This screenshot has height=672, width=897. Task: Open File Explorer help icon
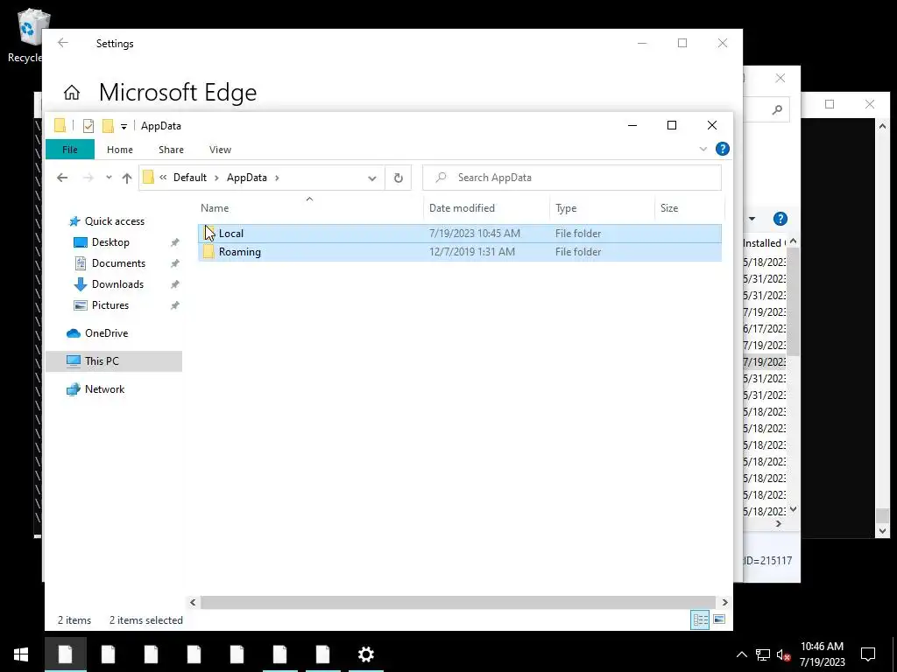pos(723,149)
